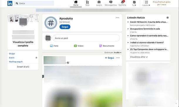The width and height of the screenshot is (179, 107).
Task: Click the Avvia un post field
Action: (x=86, y=38)
